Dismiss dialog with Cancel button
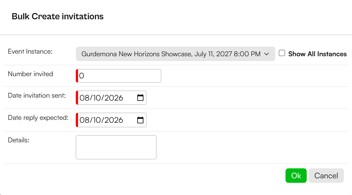The image size is (352, 195). coord(326,175)
